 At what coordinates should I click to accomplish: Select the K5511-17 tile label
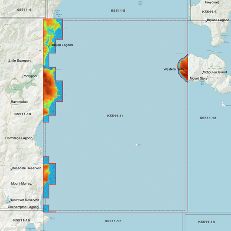click(x=113, y=221)
